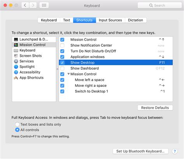
Task: Click the Screen Shots category icon
Action: point(16,56)
